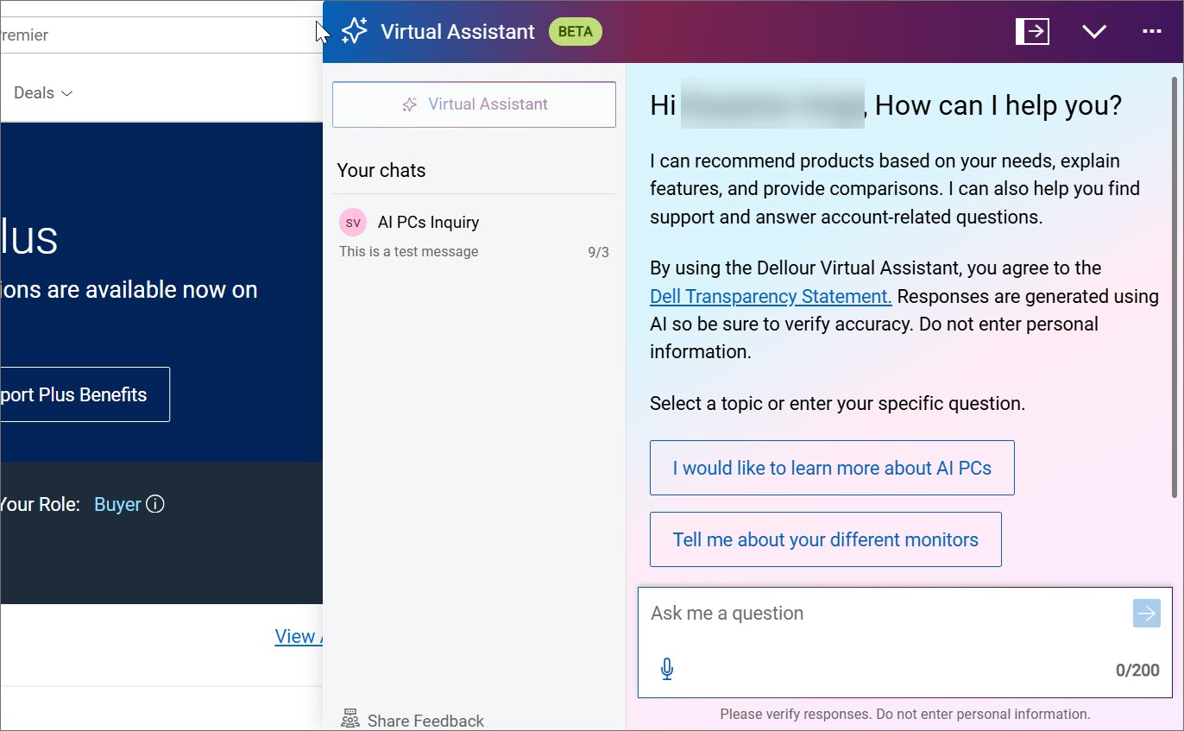Click the Virtual Assistant sparkle logo icon
This screenshot has width=1184, height=731.
point(353,31)
